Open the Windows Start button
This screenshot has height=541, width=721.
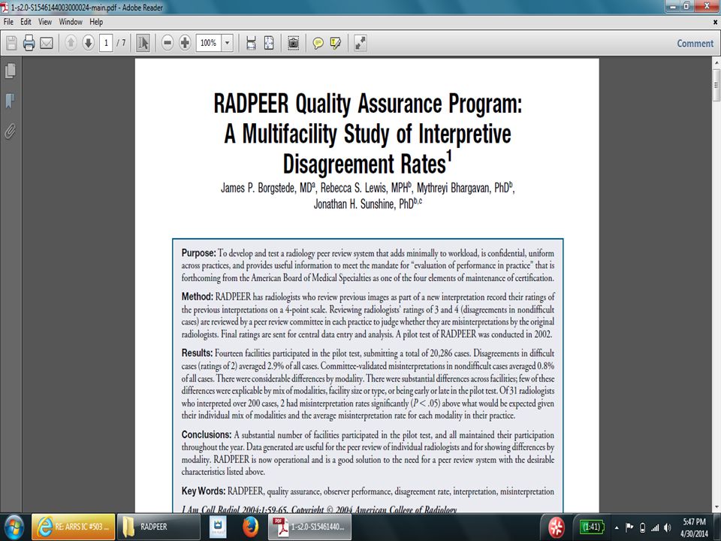click(14, 527)
